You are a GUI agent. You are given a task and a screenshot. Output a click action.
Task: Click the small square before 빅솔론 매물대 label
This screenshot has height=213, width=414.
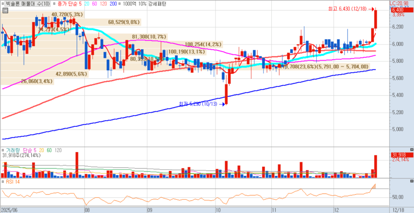point(3,4)
